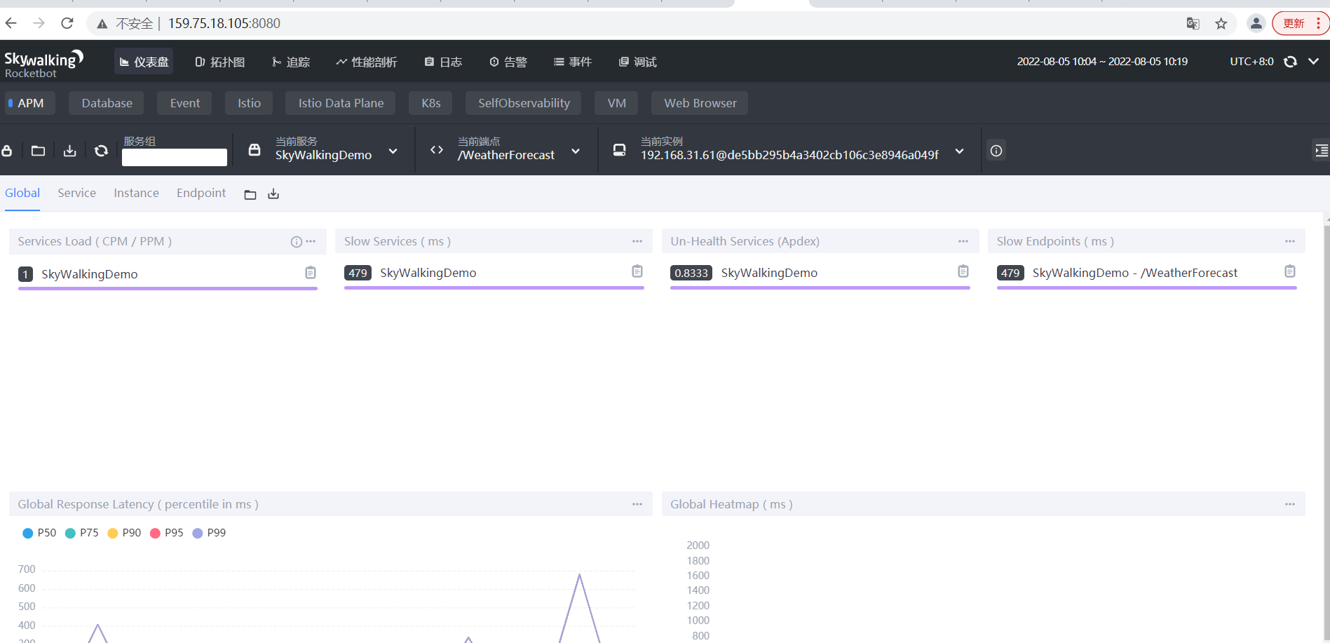Toggle the P90 legend series
Image resolution: width=1330 pixels, height=643 pixels.
(124, 533)
